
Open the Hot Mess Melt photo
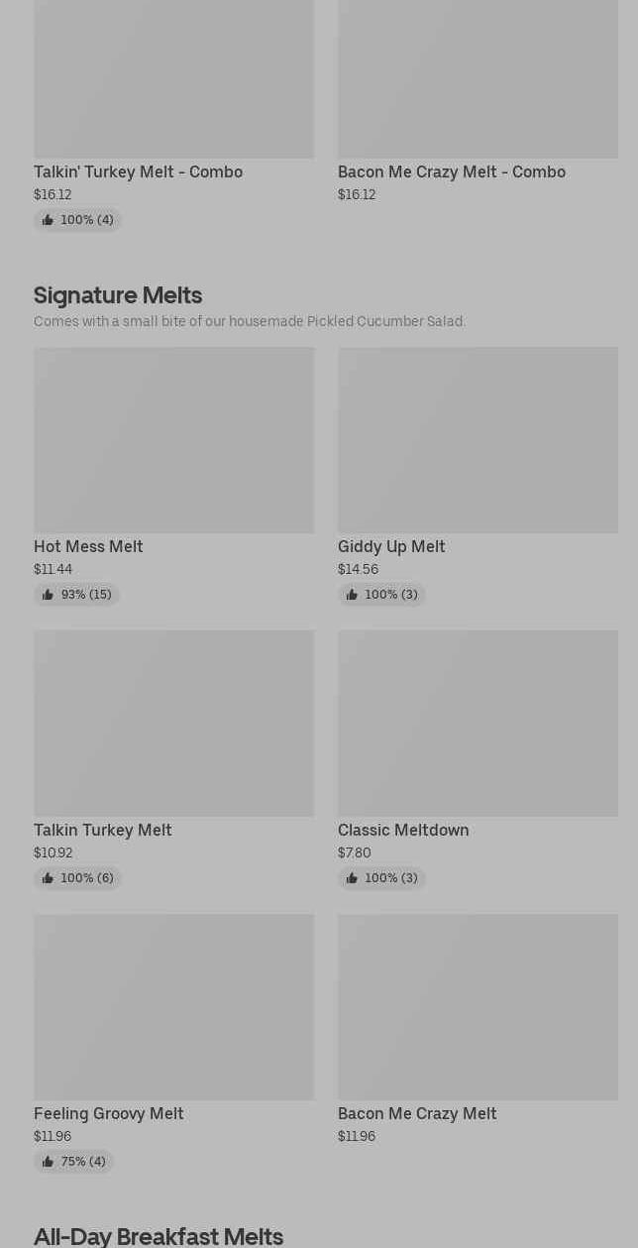click(173, 440)
